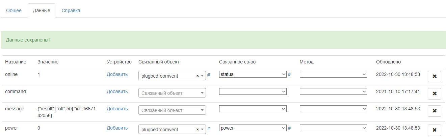This screenshot has height=137, width=446.
Task: Delete the online row with X button
Action: [x=434, y=76]
